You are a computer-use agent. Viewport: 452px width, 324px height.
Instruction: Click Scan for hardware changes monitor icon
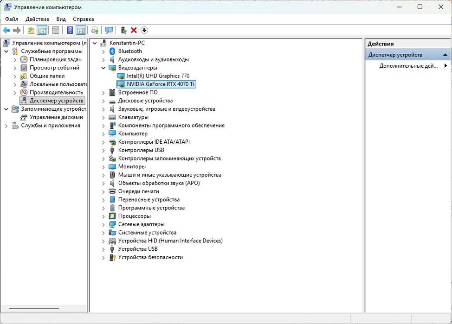[x=109, y=30]
